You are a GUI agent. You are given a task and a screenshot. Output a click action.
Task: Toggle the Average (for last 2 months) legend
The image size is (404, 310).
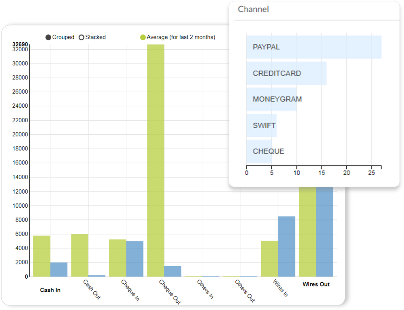click(x=181, y=37)
